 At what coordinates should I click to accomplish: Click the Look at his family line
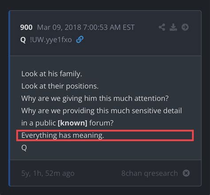tap(51, 74)
